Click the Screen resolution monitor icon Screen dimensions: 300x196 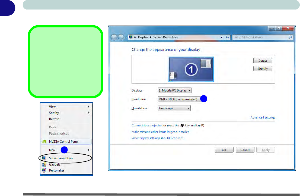tap(44, 158)
